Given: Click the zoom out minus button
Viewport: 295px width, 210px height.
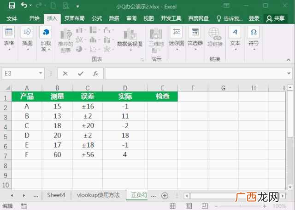Looking at the screenshot, I should (216, 206).
